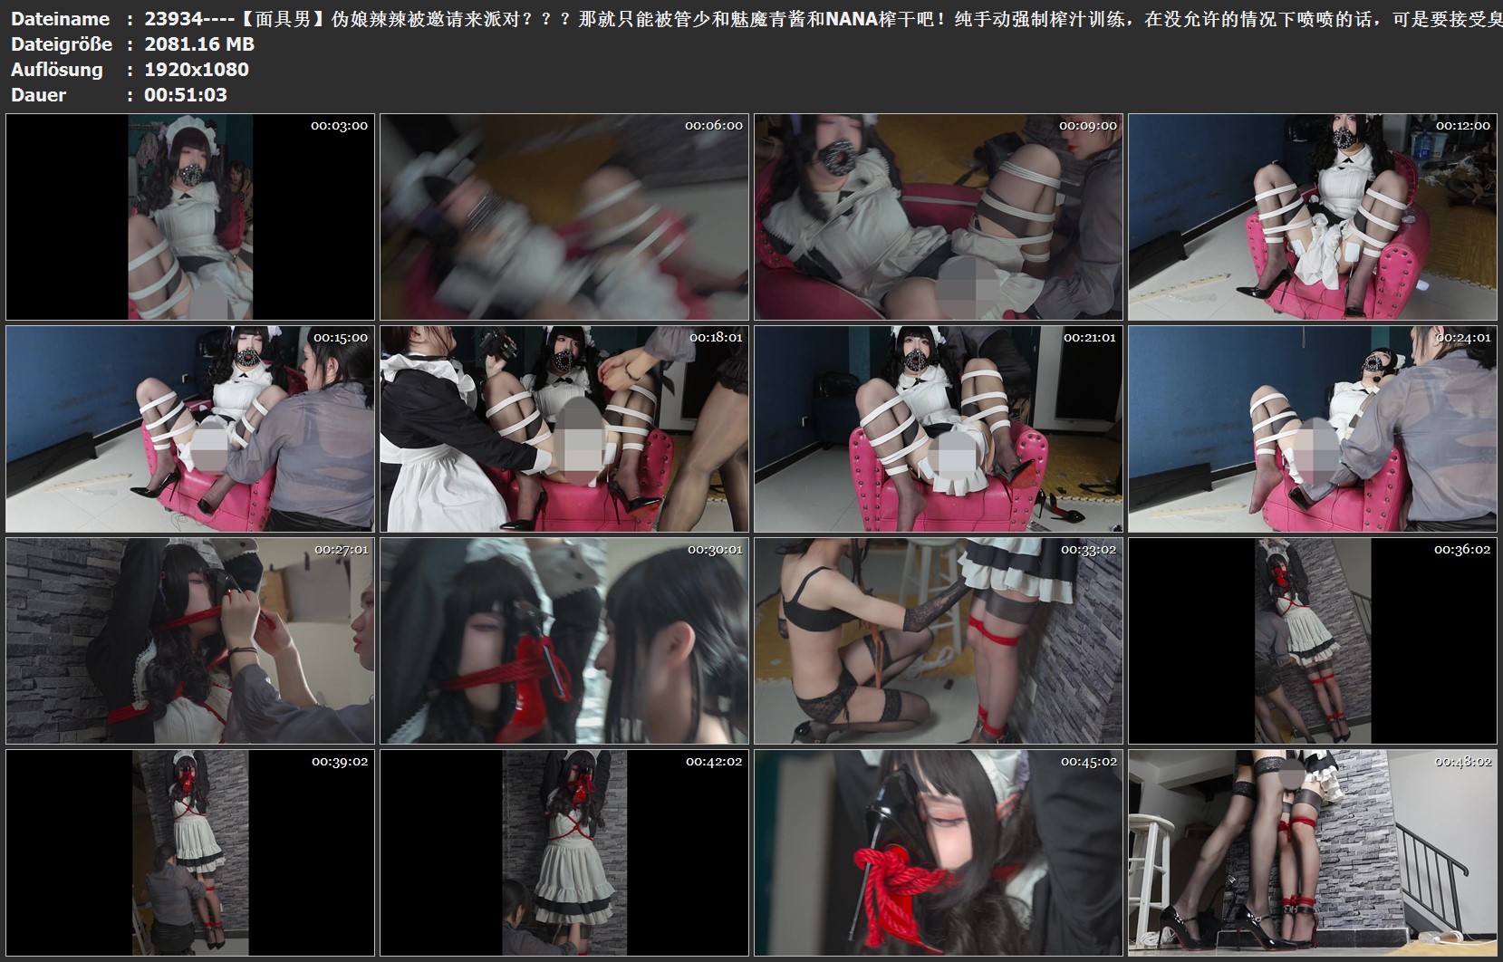Open the thumbnail marked 00:45:02

click(939, 852)
